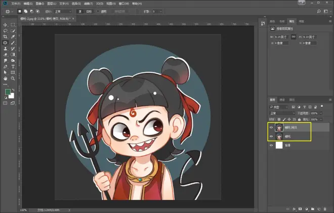Select the Sponge tool in toolbox
Image resolution: width=334 pixels, height=213 pixels.
point(13,61)
